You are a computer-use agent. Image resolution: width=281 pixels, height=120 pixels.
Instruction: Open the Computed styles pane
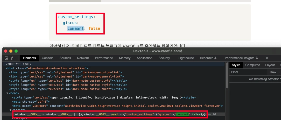(x=252, y=65)
